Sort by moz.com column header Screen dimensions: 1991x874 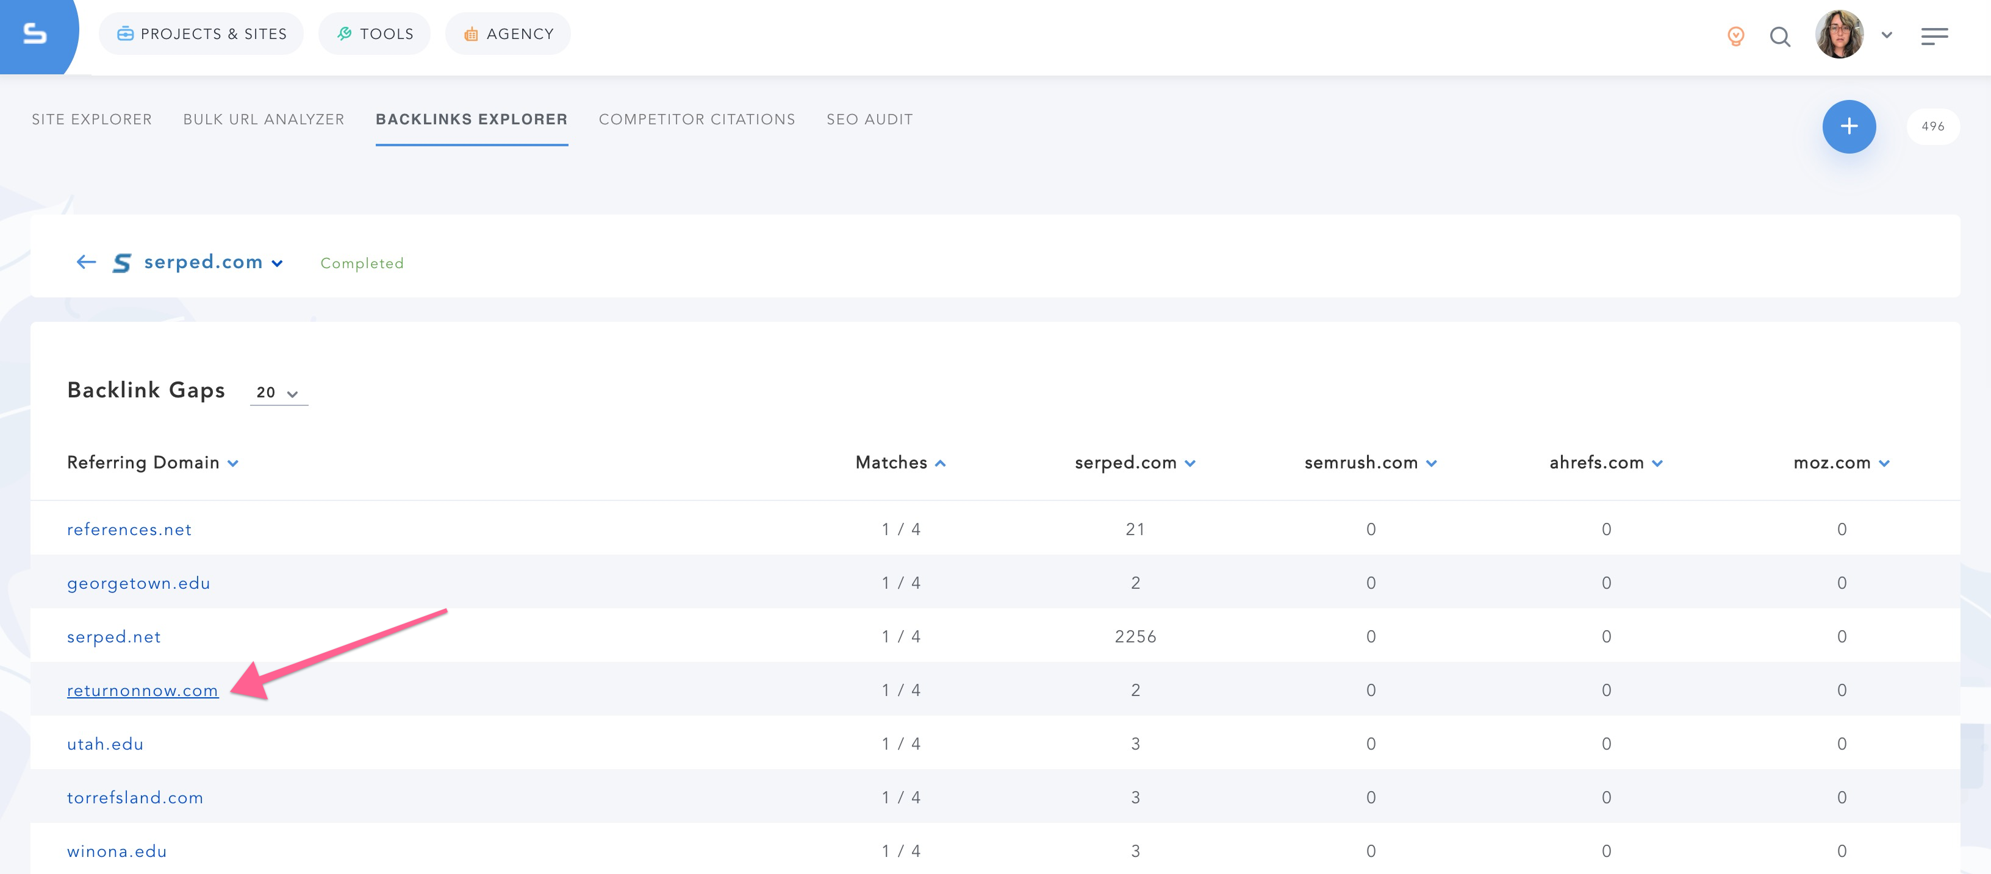click(1841, 463)
